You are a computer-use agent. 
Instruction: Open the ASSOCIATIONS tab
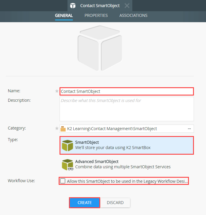click(133, 15)
